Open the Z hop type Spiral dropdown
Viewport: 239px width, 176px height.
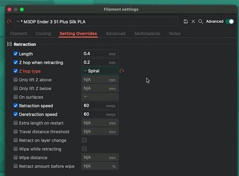pyautogui.click(x=100, y=71)
